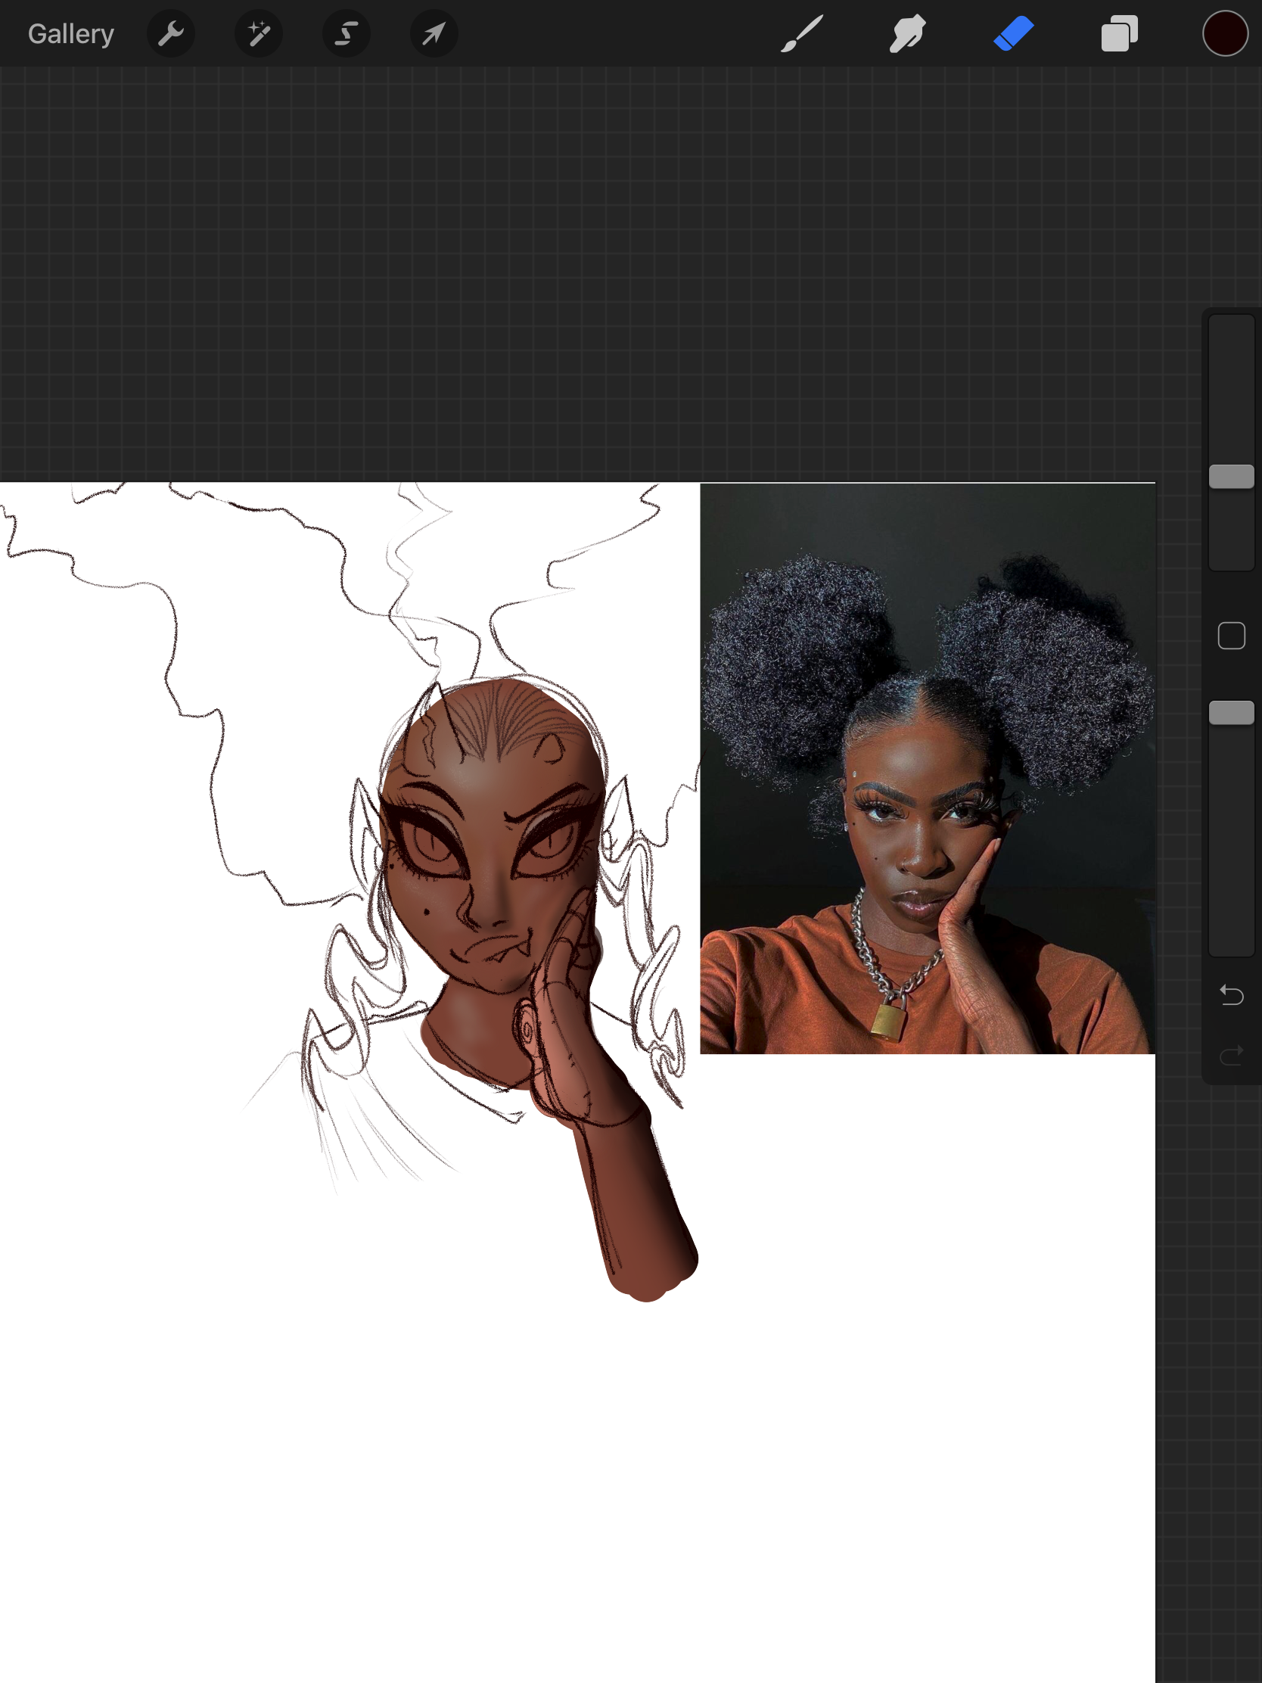Open the active color picker
Viewport: 1262px width, 1683px height.
[x=1225, y=33]
